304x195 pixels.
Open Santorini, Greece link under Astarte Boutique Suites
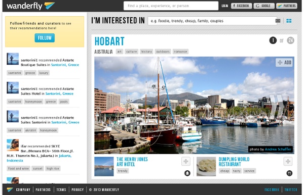coord(65,65)
